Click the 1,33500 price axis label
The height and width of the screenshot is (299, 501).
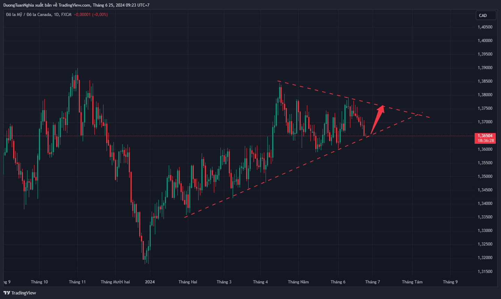pyautogui.click(x=485, y=217)
